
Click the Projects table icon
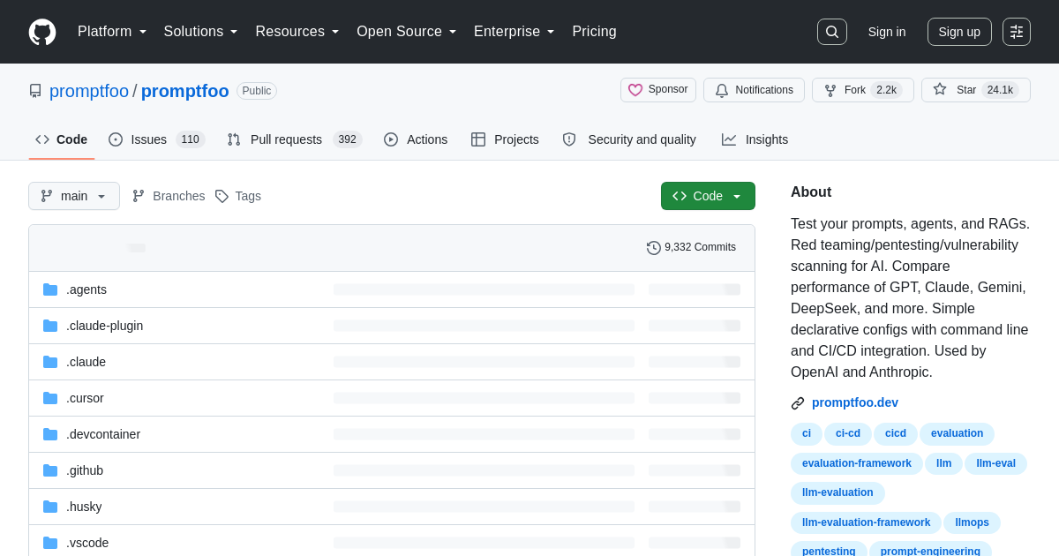[478, 139]
